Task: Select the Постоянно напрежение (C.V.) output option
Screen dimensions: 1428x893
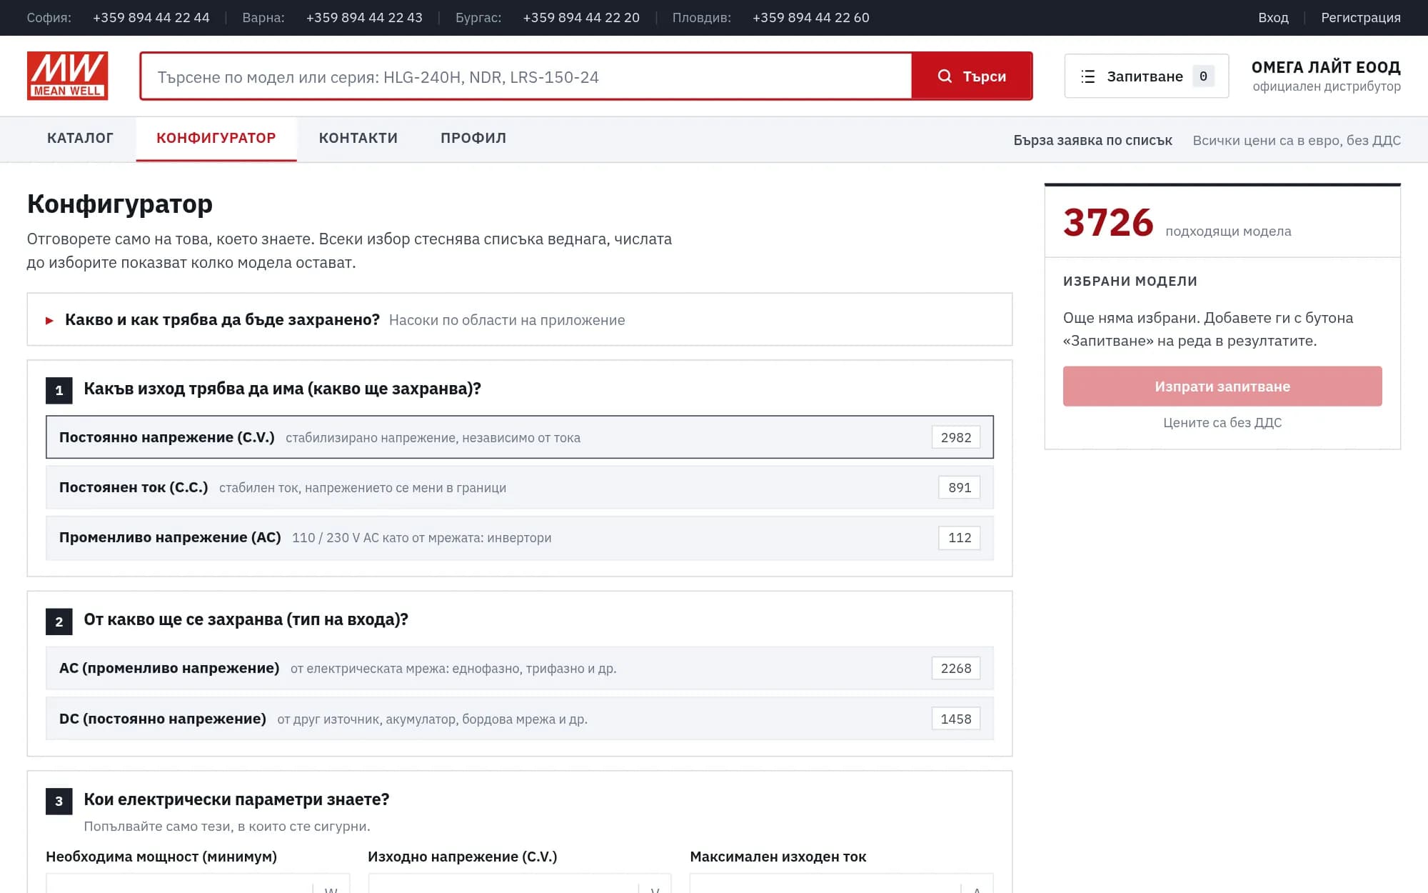Action: [x=519, y=437]
